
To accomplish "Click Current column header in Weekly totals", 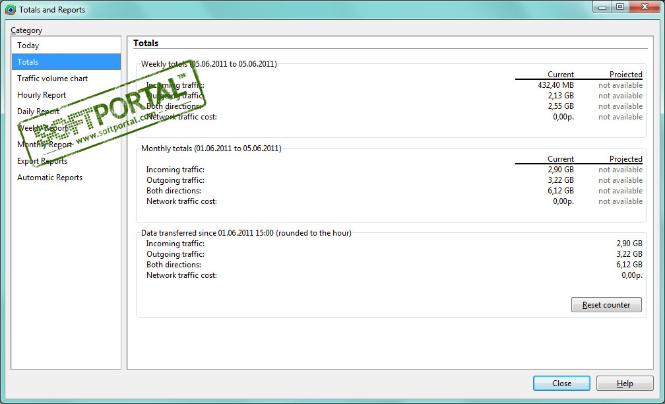I will click(x=561, y=75).
